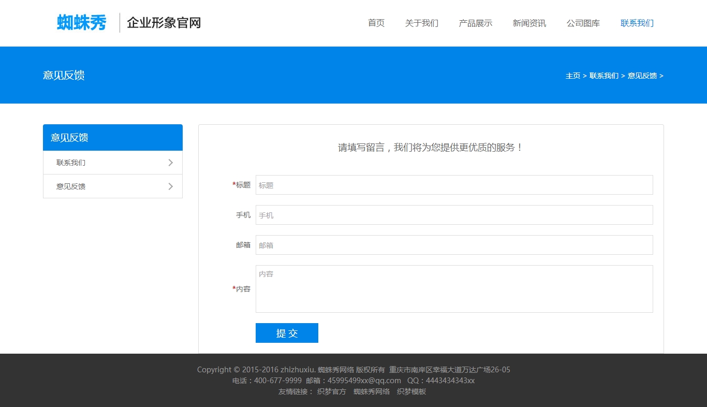Click the 蜘蛛秀网络 footer friendly link

[372, 391]
